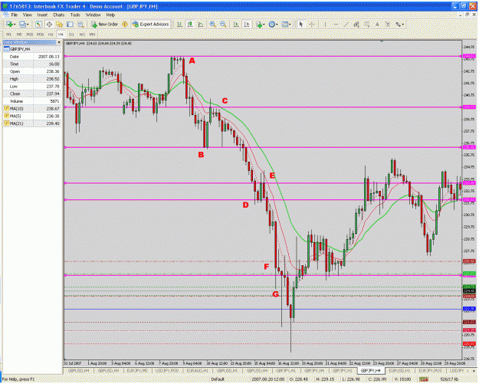Click the chart shift triangle marker
Image resolution: width=479 pixels, height=384 pixels.
click(382, 41)
